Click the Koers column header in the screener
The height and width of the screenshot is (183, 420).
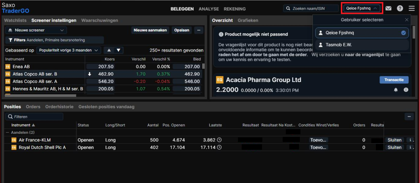(x=110, y=59)
